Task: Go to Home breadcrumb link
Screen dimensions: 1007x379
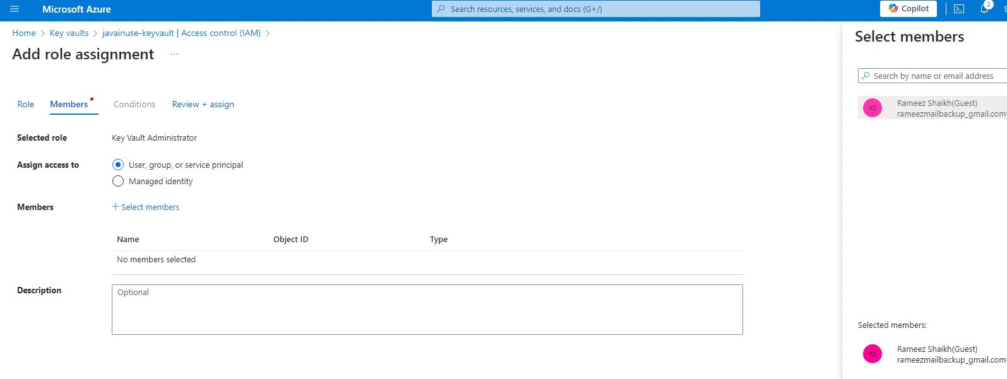Action: (24, 33)
